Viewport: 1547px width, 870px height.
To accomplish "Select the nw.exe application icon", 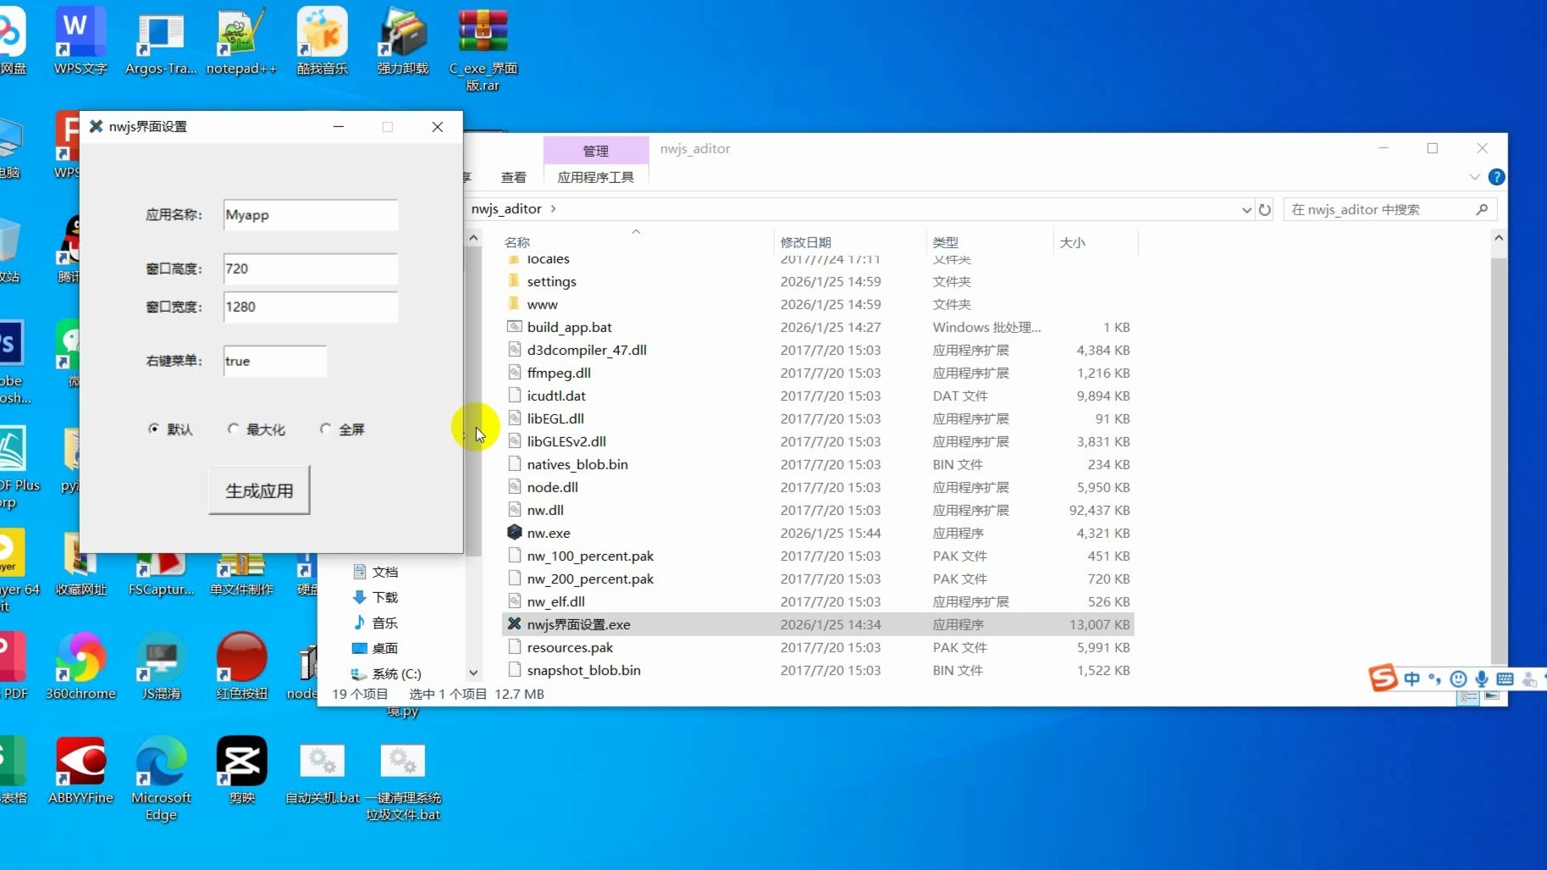I will tap(514, 533).
